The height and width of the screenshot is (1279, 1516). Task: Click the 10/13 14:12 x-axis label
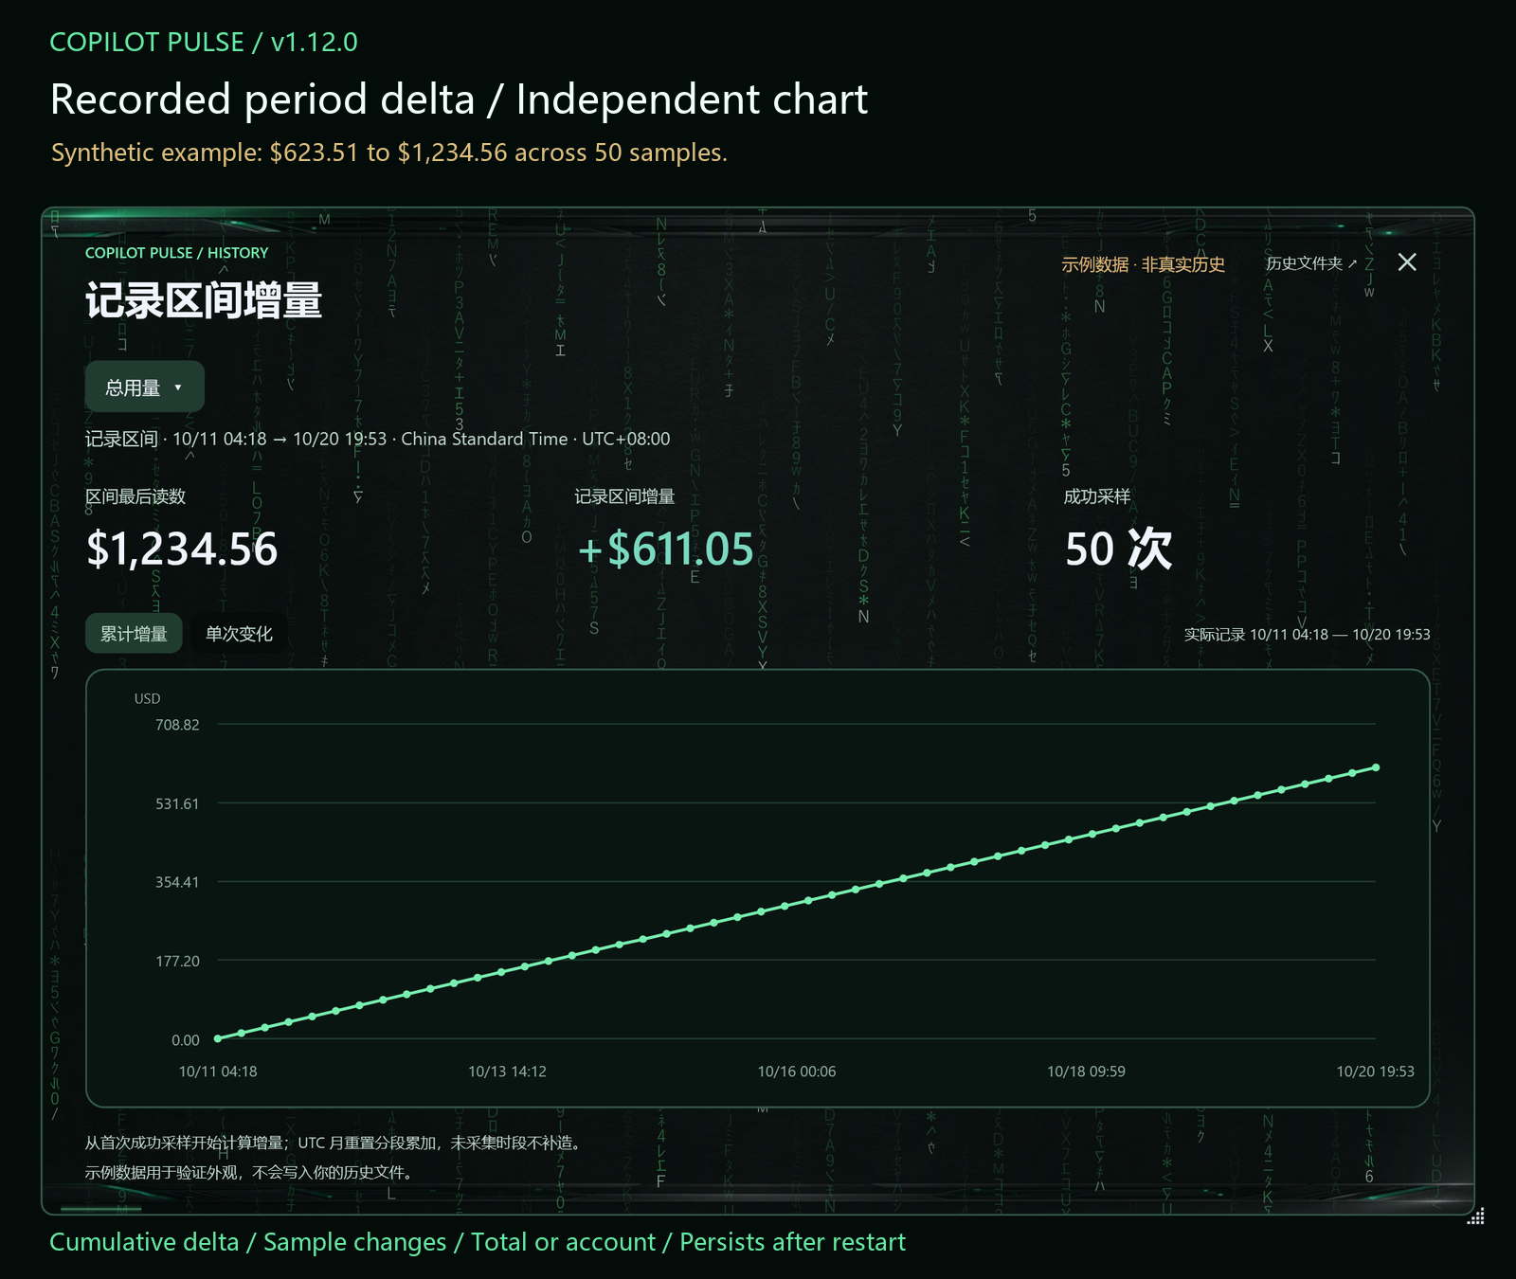click(x=507, y=1072)
